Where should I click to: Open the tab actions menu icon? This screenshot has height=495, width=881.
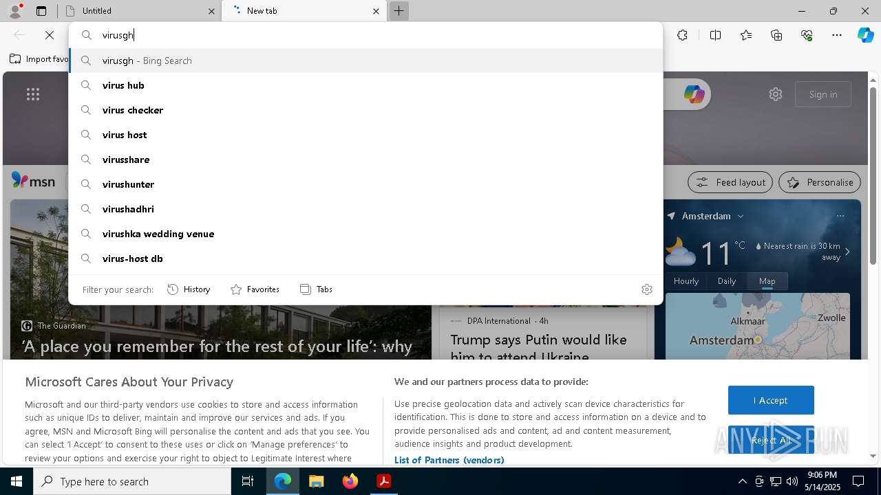point(41,11)
